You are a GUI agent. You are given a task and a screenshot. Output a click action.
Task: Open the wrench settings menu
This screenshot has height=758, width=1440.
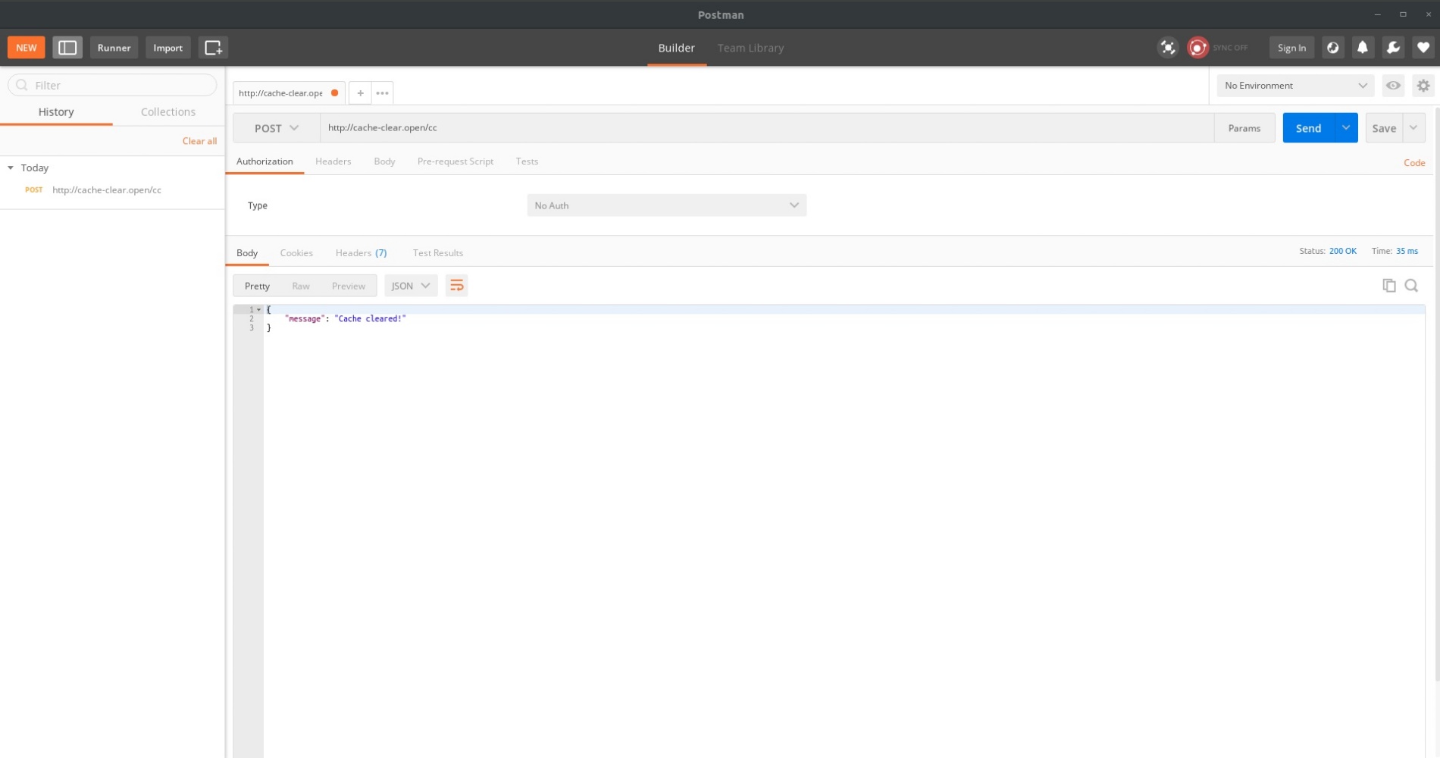point(1393,47)
